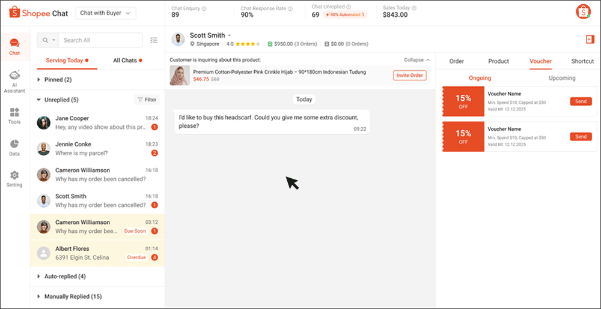Click the $0.00 cancelled orders icon
Screen dimensions: 601x309
pos(326,44)
